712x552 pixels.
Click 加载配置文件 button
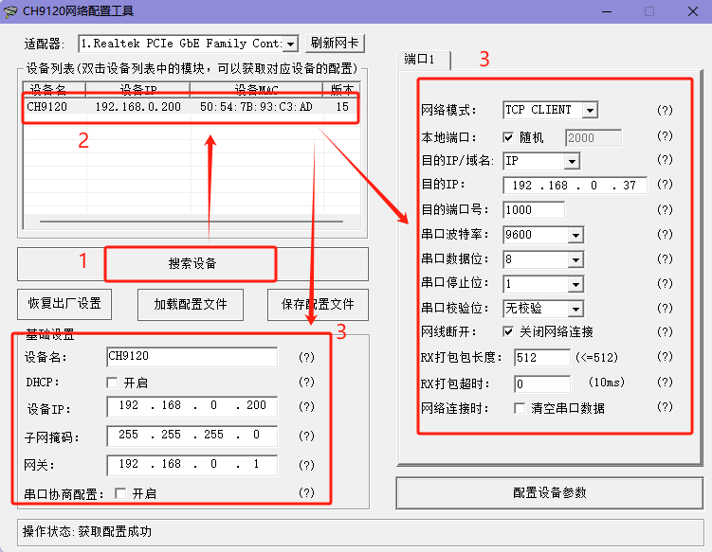tap(191, 304)
